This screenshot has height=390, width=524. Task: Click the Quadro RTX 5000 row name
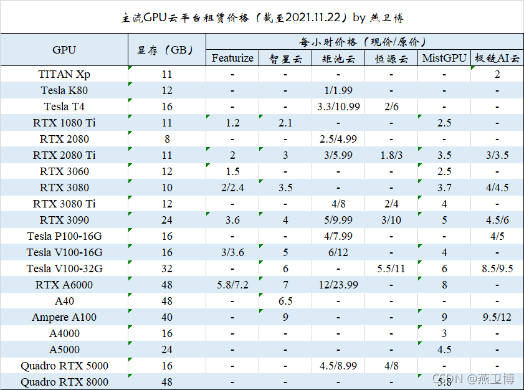pos(64,366)
